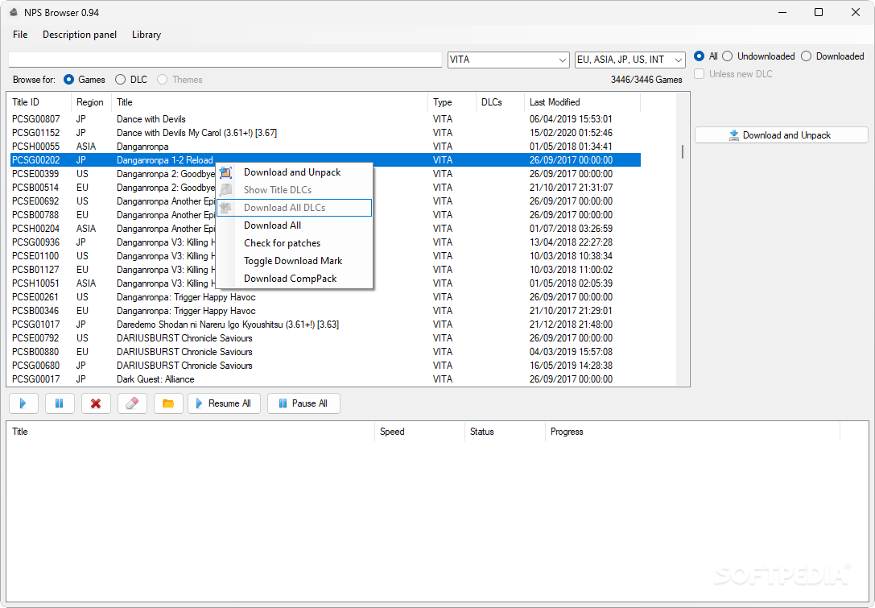Open the Description panel menu
This screenshot has height=608, width=875.
[x=80, y=35]
